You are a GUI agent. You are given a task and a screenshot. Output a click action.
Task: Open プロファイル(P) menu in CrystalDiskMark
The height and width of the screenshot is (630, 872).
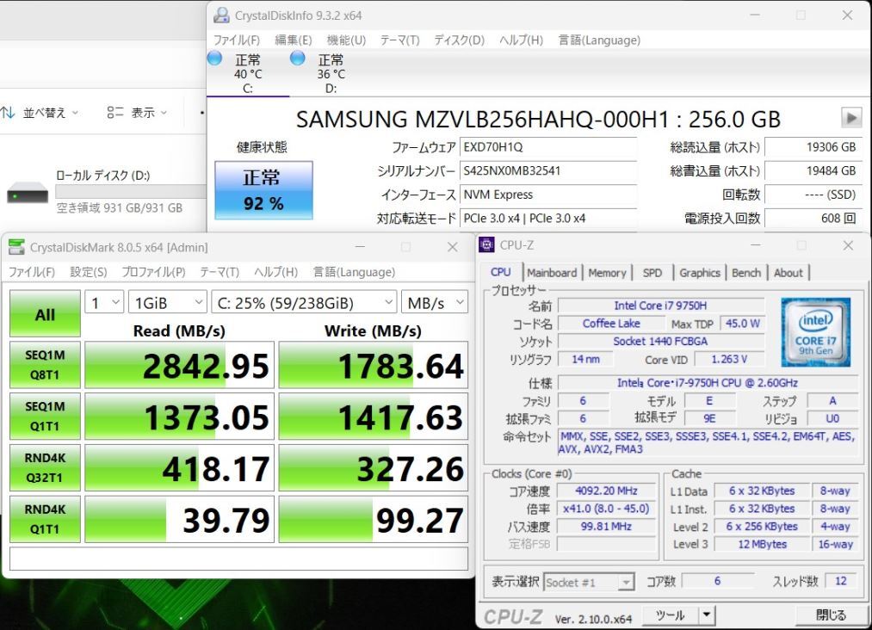point(153,272)
